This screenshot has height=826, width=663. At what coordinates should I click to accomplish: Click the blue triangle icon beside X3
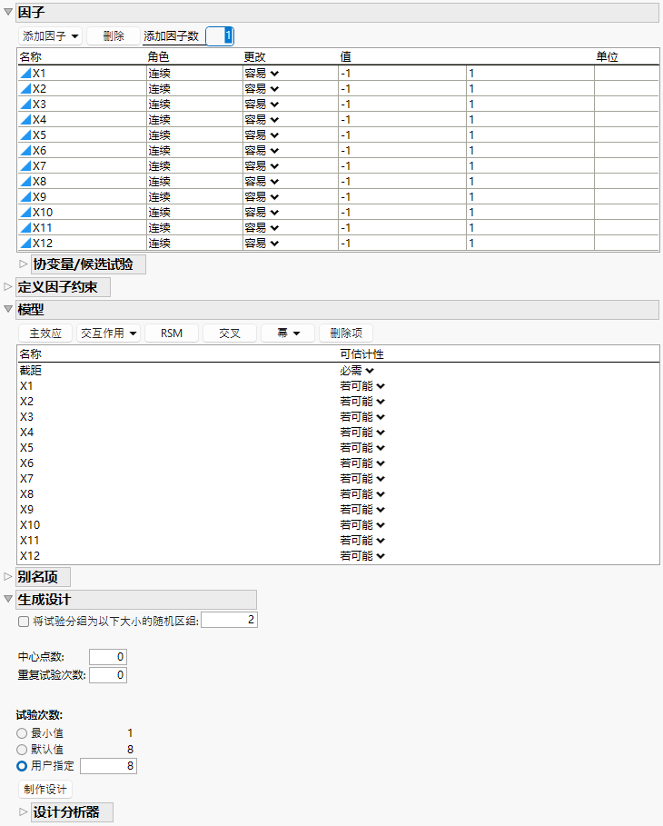[x=25, y=104]
